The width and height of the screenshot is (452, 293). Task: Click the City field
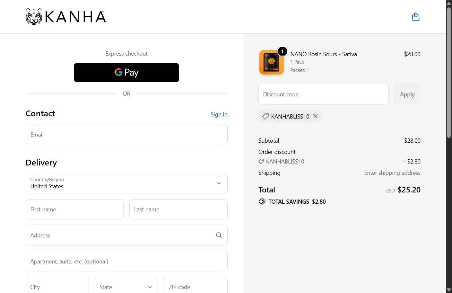57,285
